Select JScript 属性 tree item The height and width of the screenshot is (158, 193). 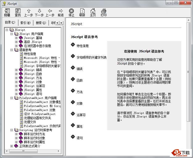click(x=33, y=90)
